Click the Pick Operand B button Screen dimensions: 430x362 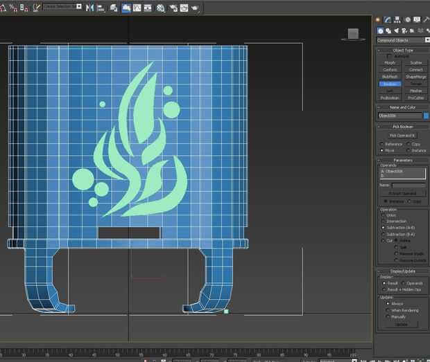point(402,136)
